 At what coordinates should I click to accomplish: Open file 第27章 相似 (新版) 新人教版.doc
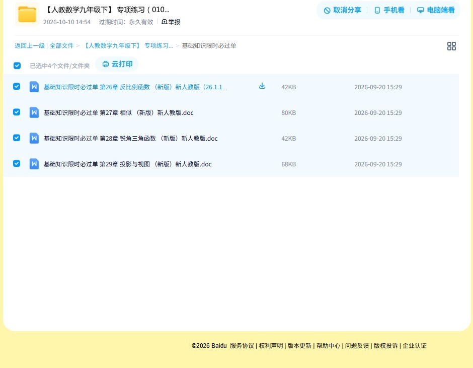click(119, 113)
